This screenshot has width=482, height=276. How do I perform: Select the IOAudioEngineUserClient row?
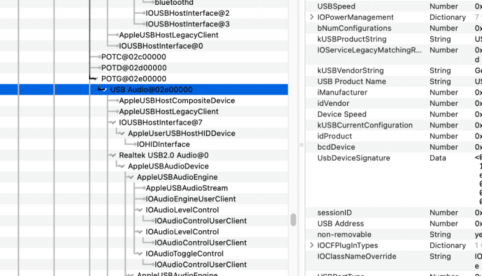click(x=190, y=199)
